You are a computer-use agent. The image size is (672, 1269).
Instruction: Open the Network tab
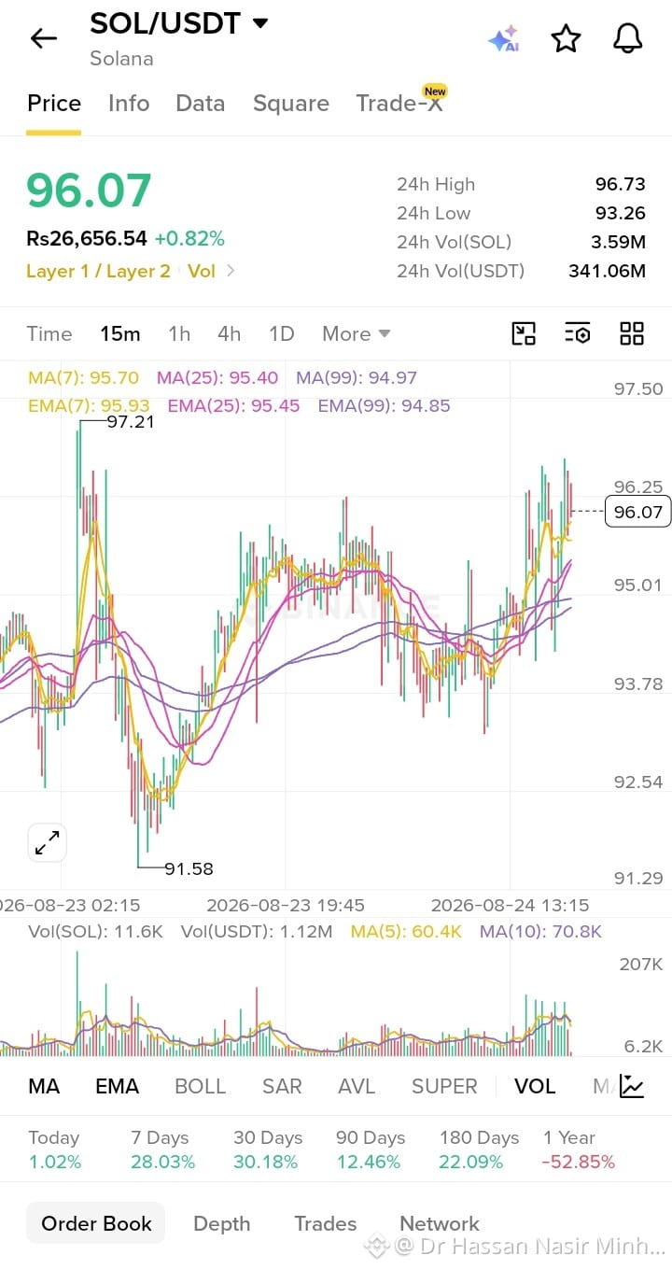440,1223
